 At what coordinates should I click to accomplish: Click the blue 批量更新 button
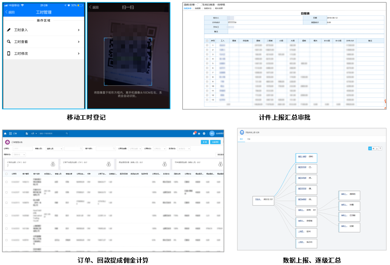pos(215,142)
